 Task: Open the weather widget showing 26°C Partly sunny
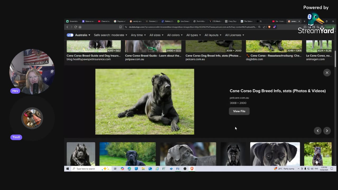click(x=285, y=169)
